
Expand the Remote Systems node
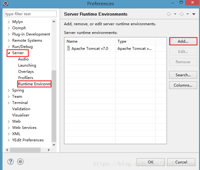pyautogui.click(x=9, y=40)
